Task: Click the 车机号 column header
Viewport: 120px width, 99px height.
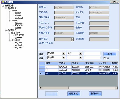Action: [x=78, y=63]
